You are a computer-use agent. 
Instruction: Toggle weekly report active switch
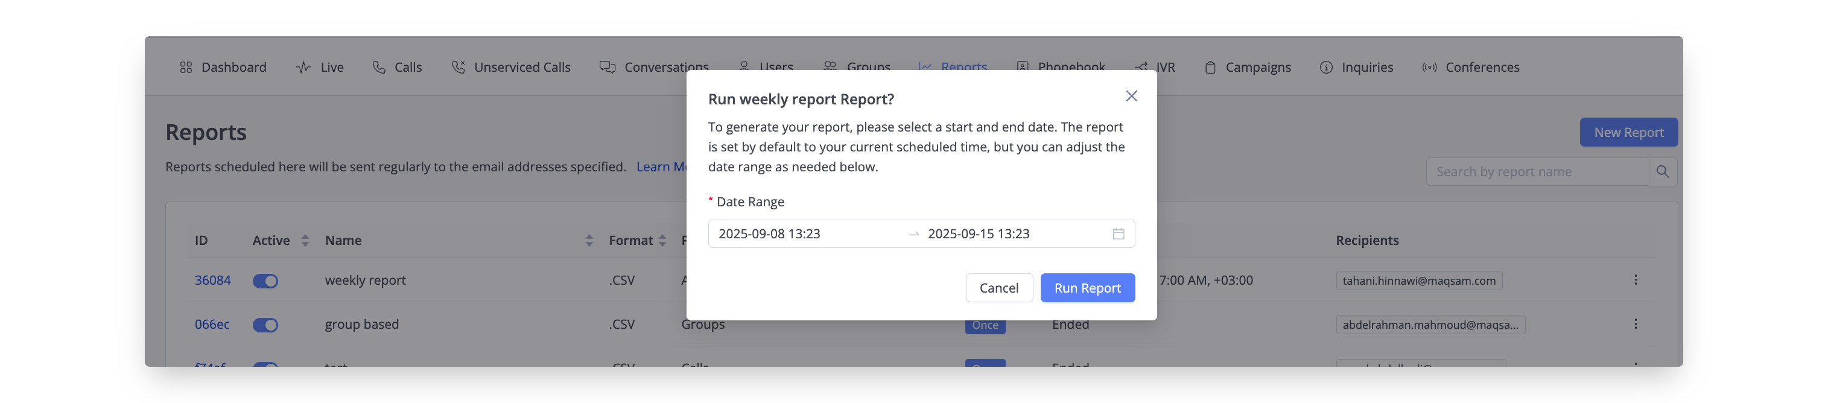tap(265, 281)
